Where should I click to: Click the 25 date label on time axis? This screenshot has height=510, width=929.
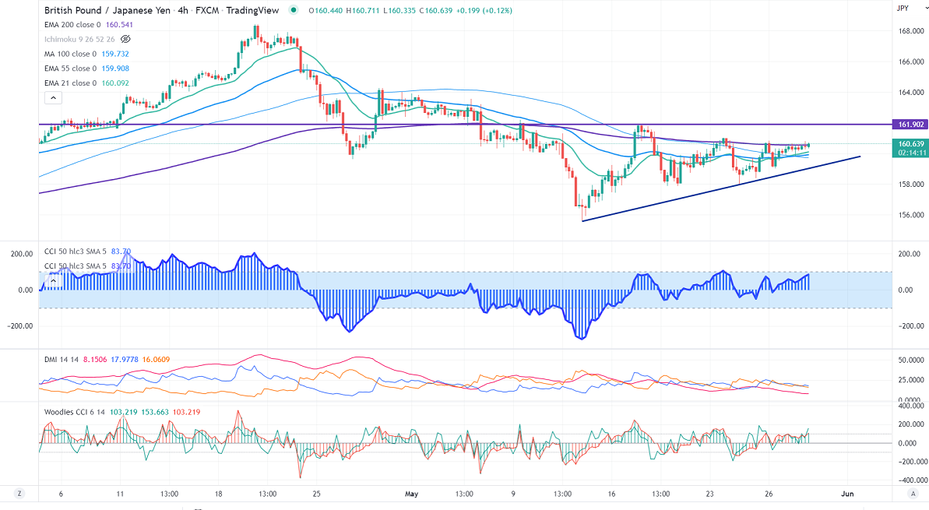click(x=316, y=494)
